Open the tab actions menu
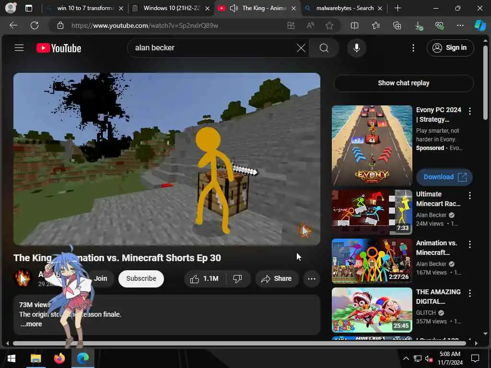The width and height of the screenshot is (491, 368). (28, 8)
